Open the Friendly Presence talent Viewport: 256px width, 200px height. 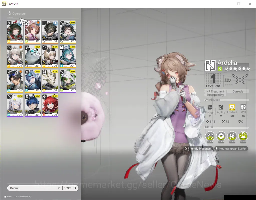point(198,148)
